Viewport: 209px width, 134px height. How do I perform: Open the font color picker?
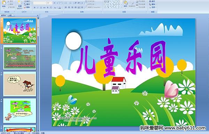point(60,8)
